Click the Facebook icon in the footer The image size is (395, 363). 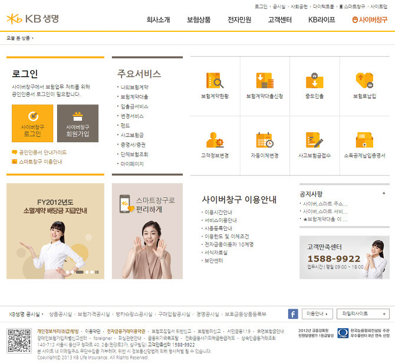pos(293,314)
